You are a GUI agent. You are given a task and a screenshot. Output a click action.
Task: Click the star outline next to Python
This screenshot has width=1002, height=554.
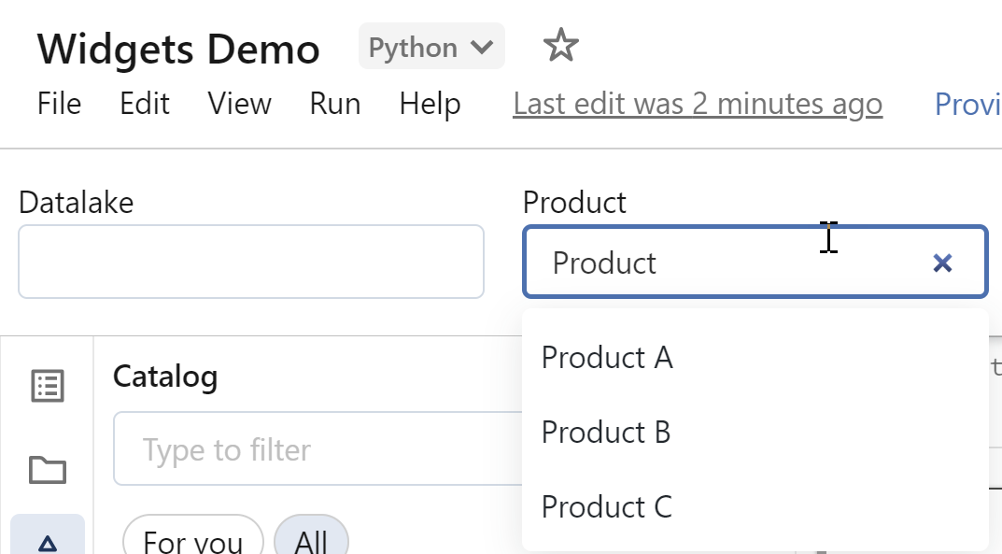[560, 45]
